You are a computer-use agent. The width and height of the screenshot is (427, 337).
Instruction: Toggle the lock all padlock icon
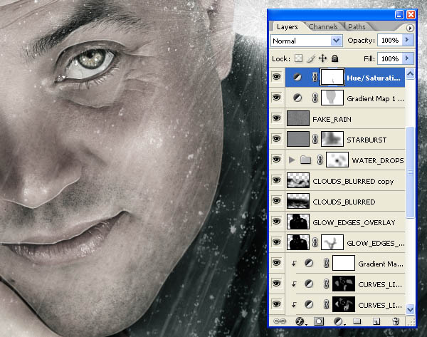click(334, 58)
